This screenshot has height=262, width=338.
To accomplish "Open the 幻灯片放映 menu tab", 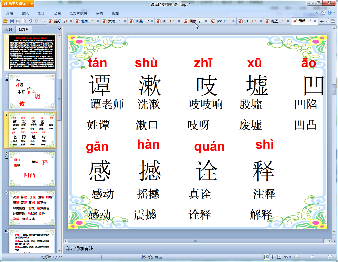I will point(78,13).
